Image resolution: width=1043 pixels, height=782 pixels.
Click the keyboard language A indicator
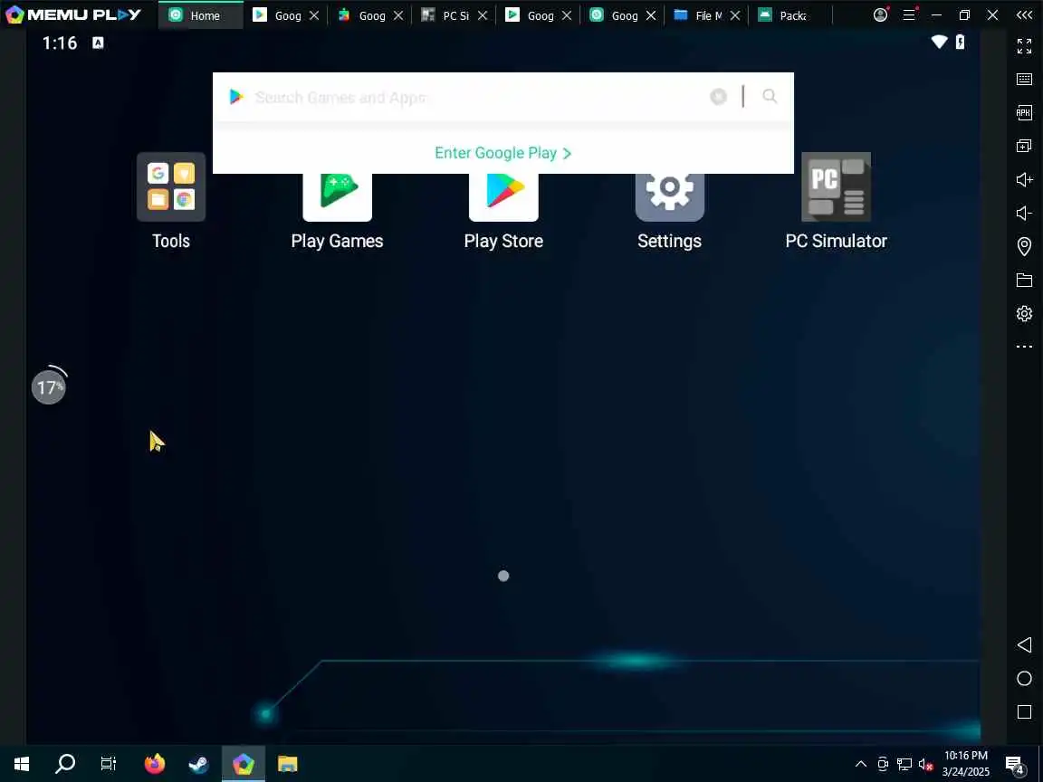[x=98, y=43]
